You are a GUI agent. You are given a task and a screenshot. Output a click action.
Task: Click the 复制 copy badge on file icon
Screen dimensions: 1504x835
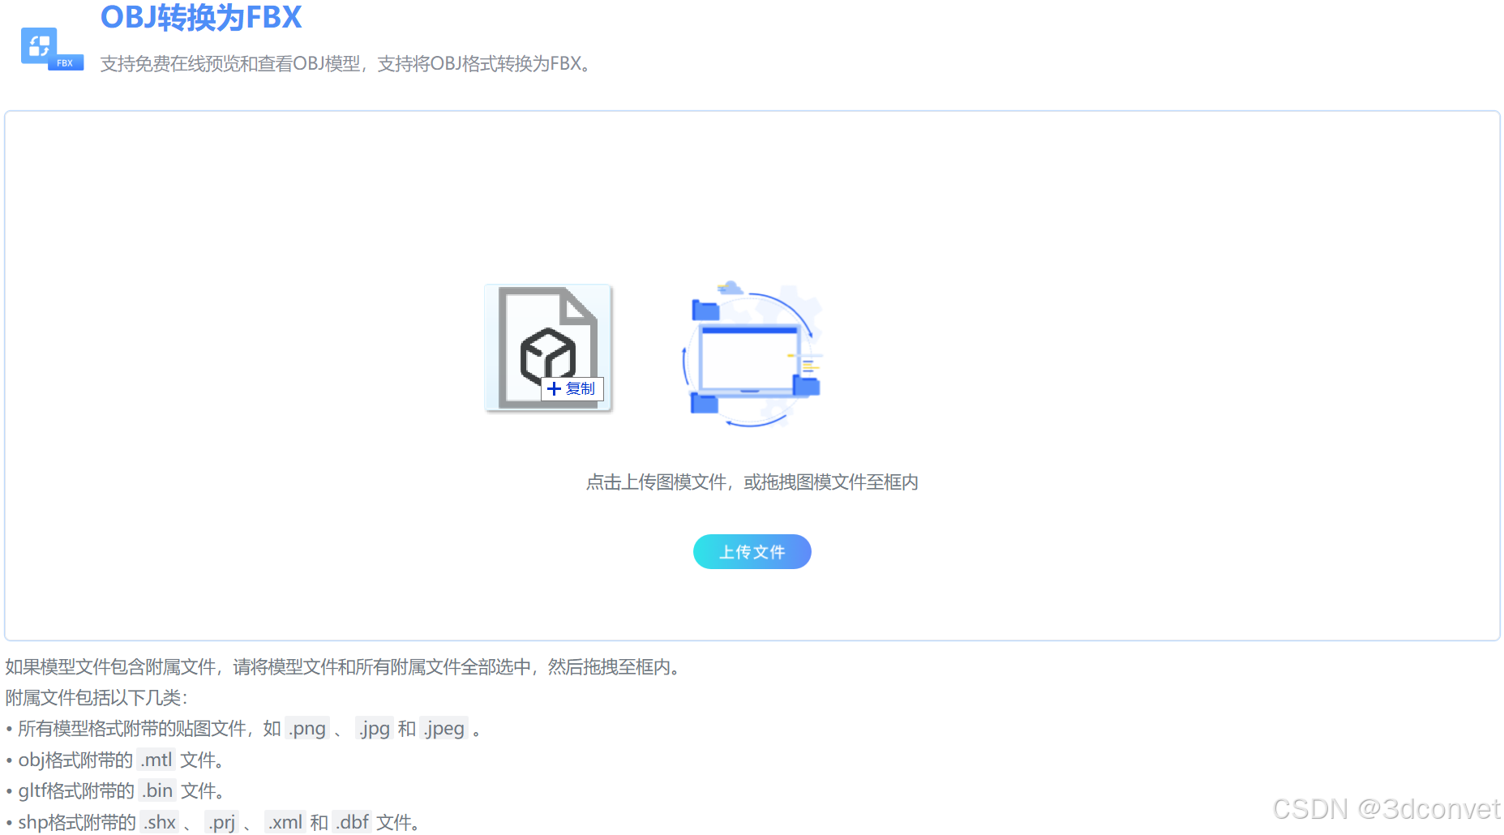pyautogui.click(x=572, y=389)
